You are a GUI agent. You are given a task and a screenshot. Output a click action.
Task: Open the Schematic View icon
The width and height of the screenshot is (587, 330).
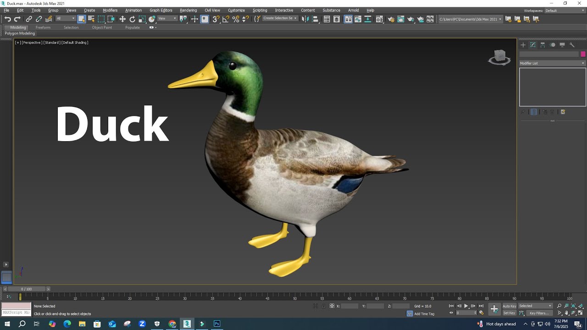pyautogui.click(x=367, y=19)
